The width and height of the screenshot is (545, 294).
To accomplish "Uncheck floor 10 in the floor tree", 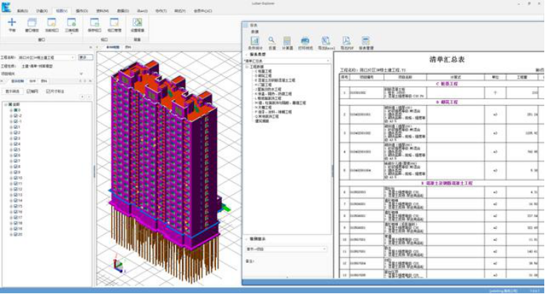I will click(x=16, y=178).
